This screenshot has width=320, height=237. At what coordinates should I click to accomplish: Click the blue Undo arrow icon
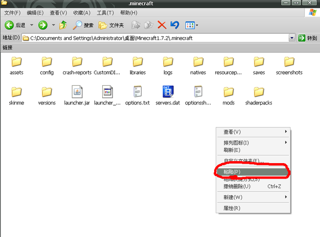(174, 25)
